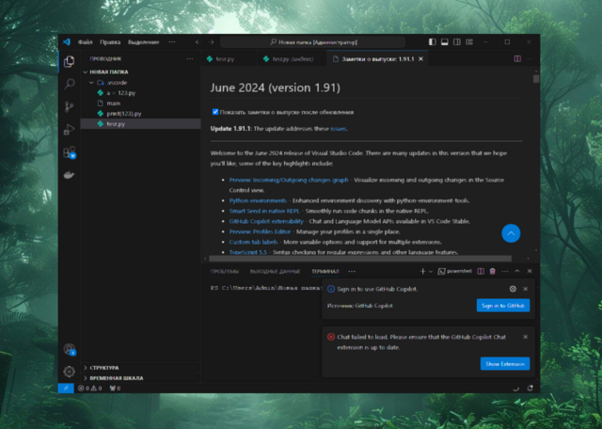
Task: Open the Customize Layout icon
Action: point(469,41)
